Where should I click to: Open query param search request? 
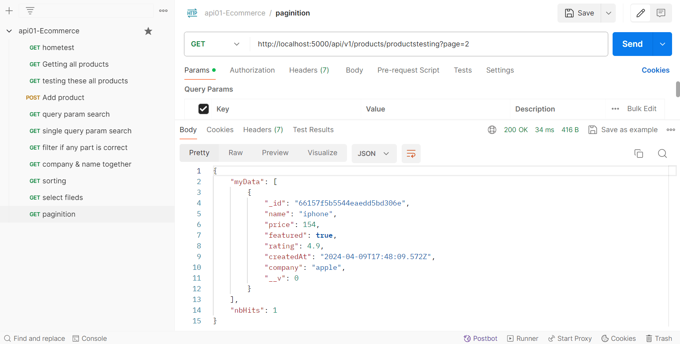click(87, 114)
